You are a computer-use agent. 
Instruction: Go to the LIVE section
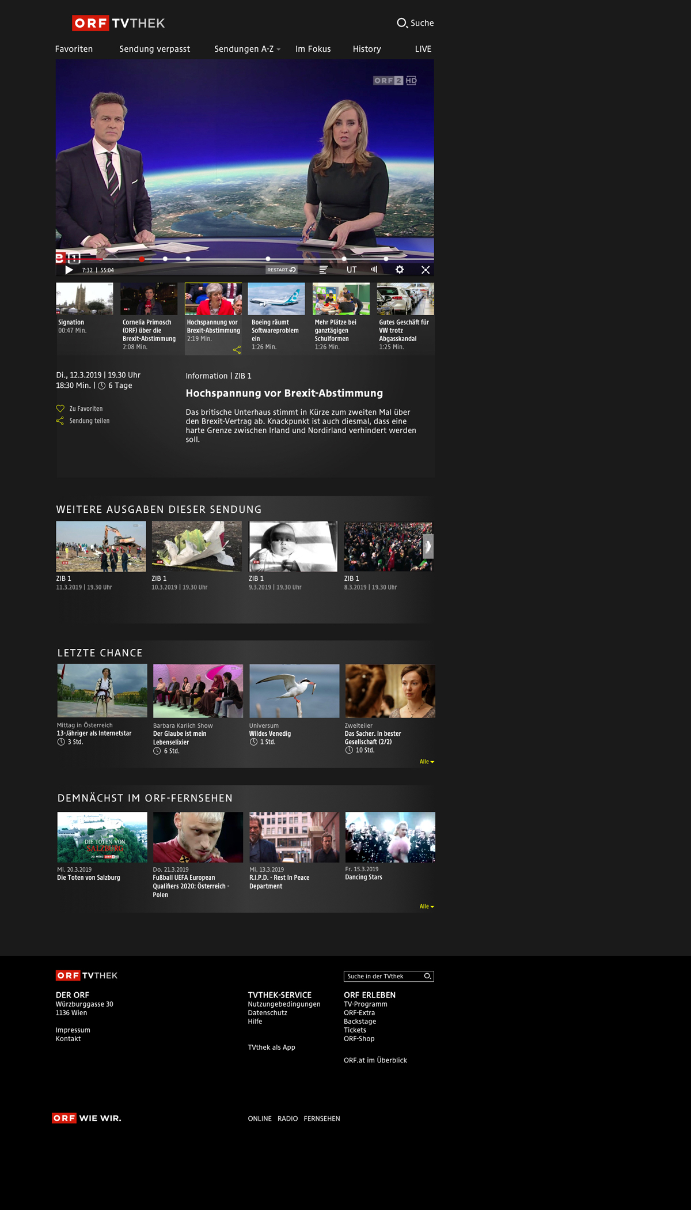point(423,49)
